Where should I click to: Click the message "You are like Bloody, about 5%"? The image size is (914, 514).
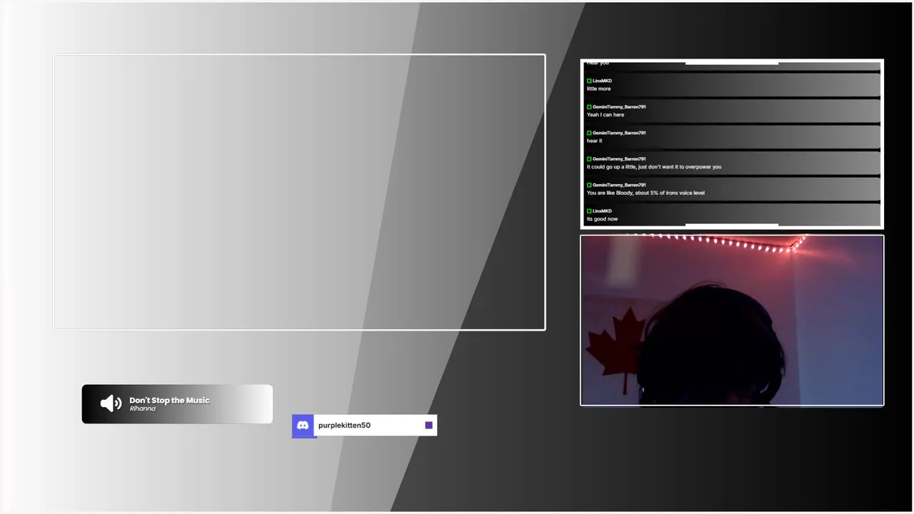[646, 193]
